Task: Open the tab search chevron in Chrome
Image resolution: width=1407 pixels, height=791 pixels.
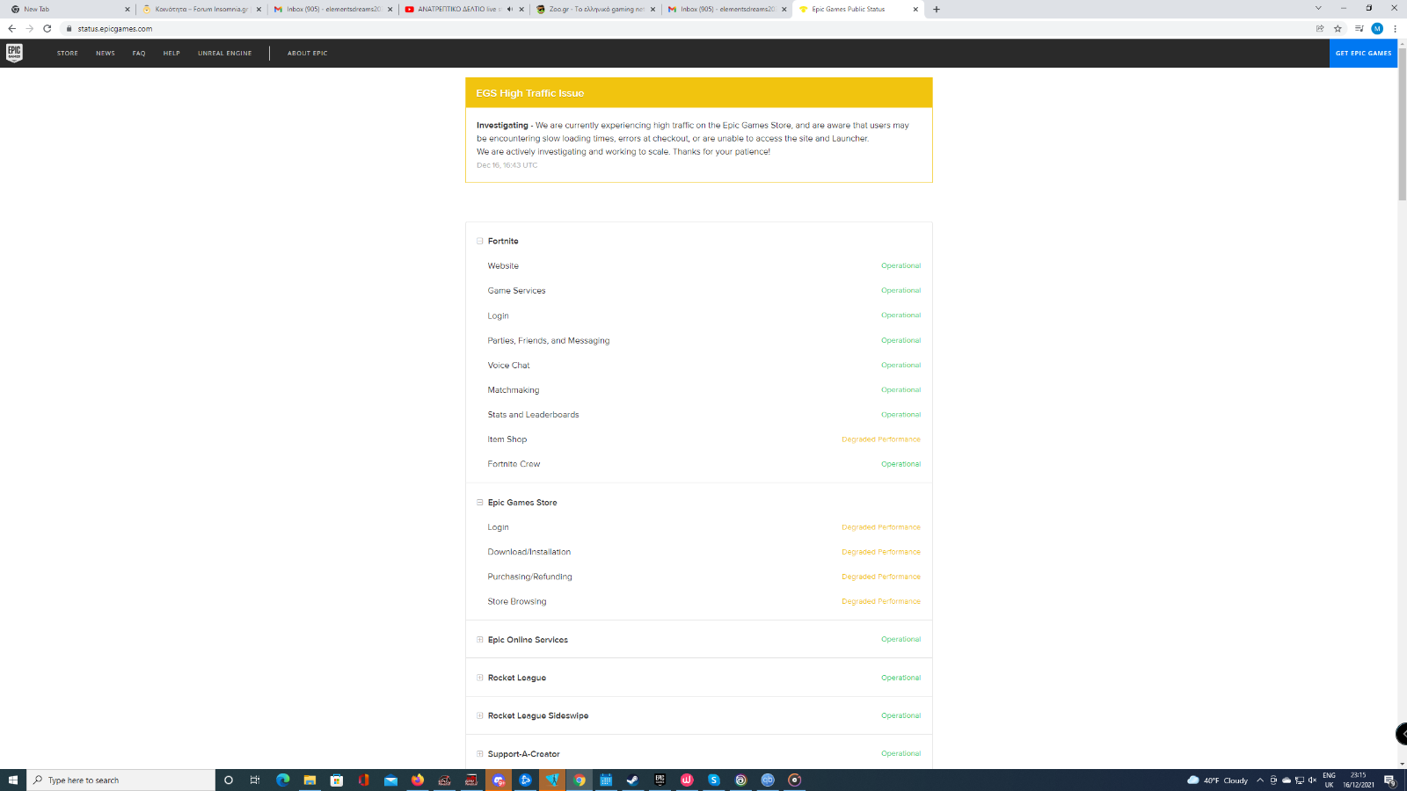Action: point(1318,8)
